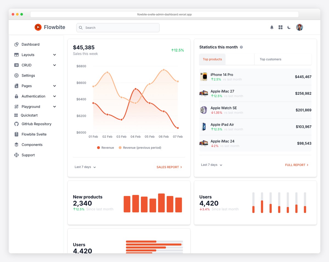Open the Authentication section via its lock icon
This screenshot has width=329, height=262.
coord(16,96)
